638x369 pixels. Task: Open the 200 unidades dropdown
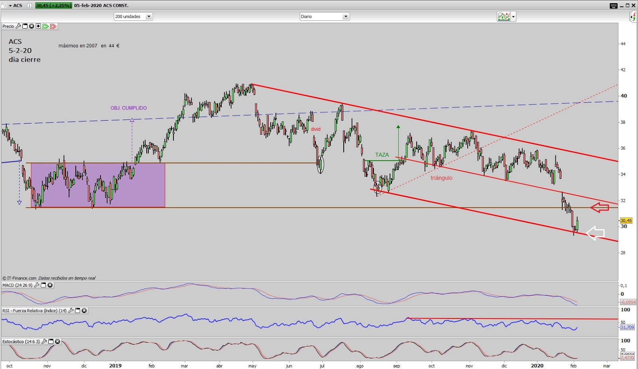pos(133,16)
